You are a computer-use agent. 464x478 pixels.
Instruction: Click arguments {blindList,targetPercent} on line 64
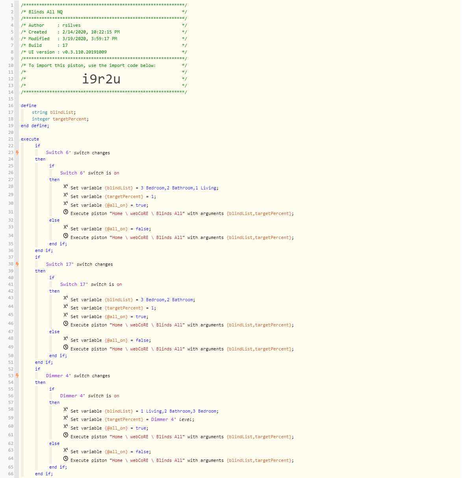tap(259, 460)
